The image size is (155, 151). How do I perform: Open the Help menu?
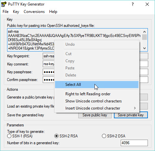coord(53,12)
